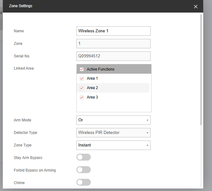Deselect the Area 3 checkbox
The image size is (212, 191).
tap(82, 98)
